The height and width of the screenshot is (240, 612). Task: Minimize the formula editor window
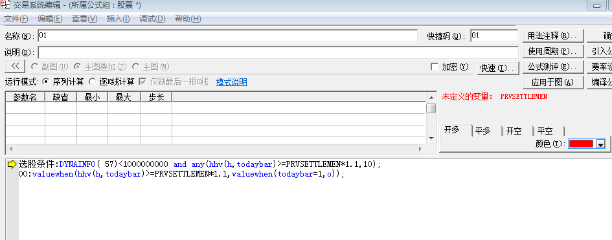coord(596,5)
